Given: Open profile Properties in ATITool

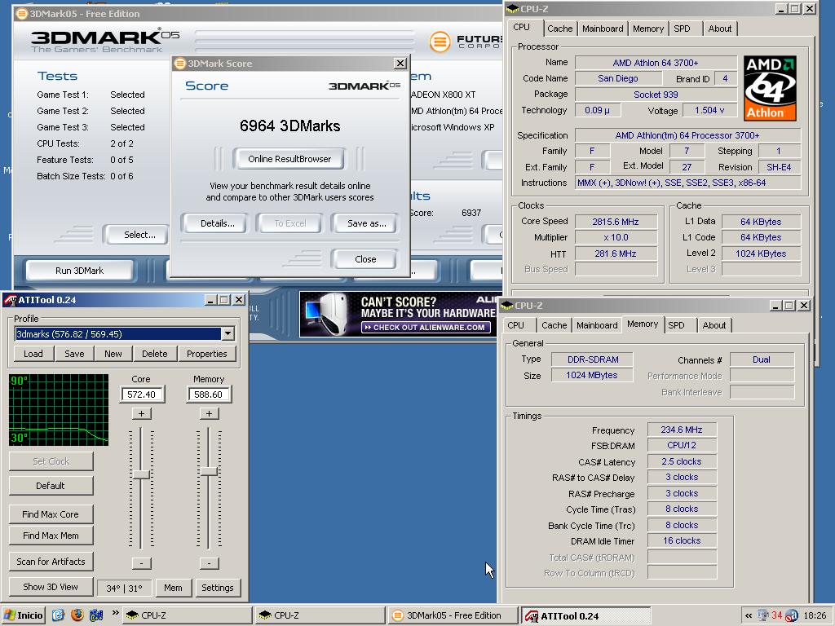Looking at the screenshot, I should tap(206, 354).
